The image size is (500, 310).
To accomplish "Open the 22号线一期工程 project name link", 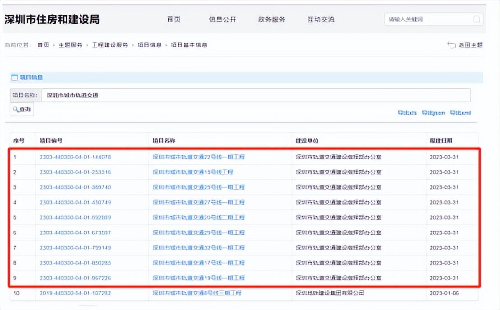I will (x=199, y=157).
